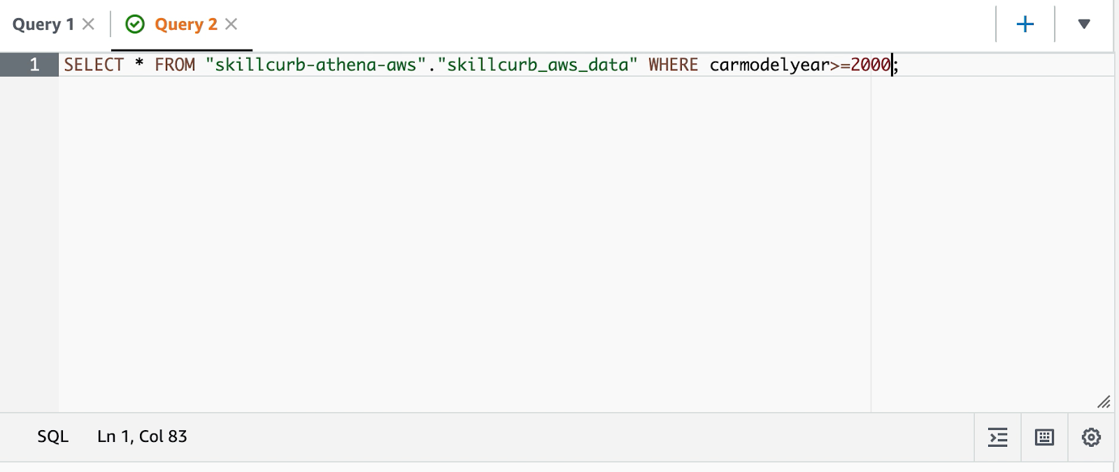Click the SELECT keyword in the query
This screenshot has width=1119, height=472.
point(94,65)
